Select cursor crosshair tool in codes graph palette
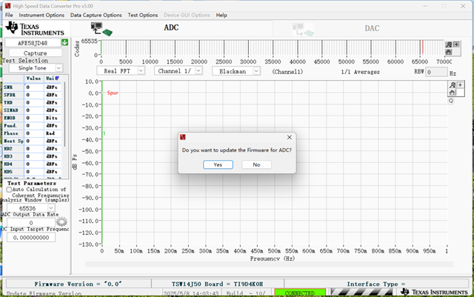 (456, 44)
